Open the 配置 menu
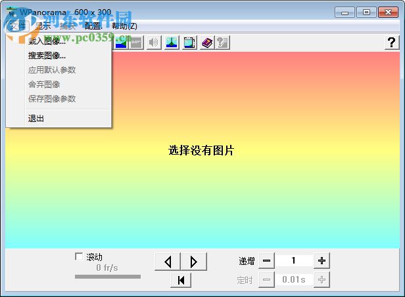Image resolution: width=405 pixels, height=297 pixels. coord(93,26)
